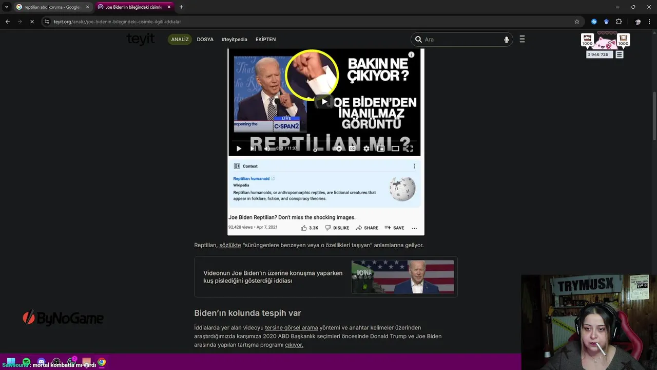
Task: Click the video progress bar
Action: point(324,141)
